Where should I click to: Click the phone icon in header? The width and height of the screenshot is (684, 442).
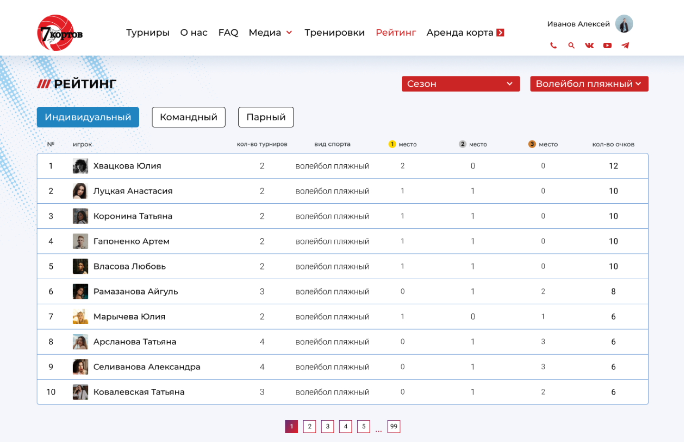(553, 46)
